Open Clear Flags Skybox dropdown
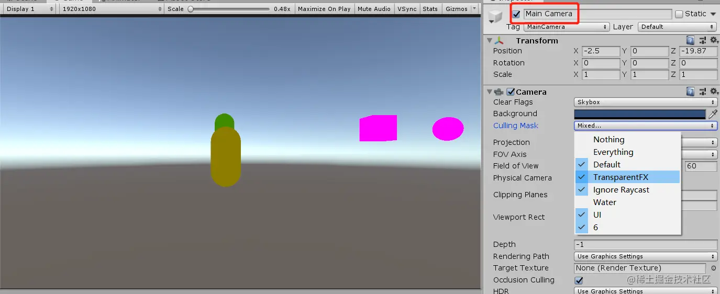The height and width of the screenshot is (294, 720). coord(646,102)
